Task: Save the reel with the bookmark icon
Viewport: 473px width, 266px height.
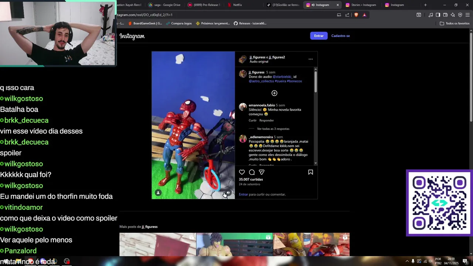Action: (x=310, y=172)
